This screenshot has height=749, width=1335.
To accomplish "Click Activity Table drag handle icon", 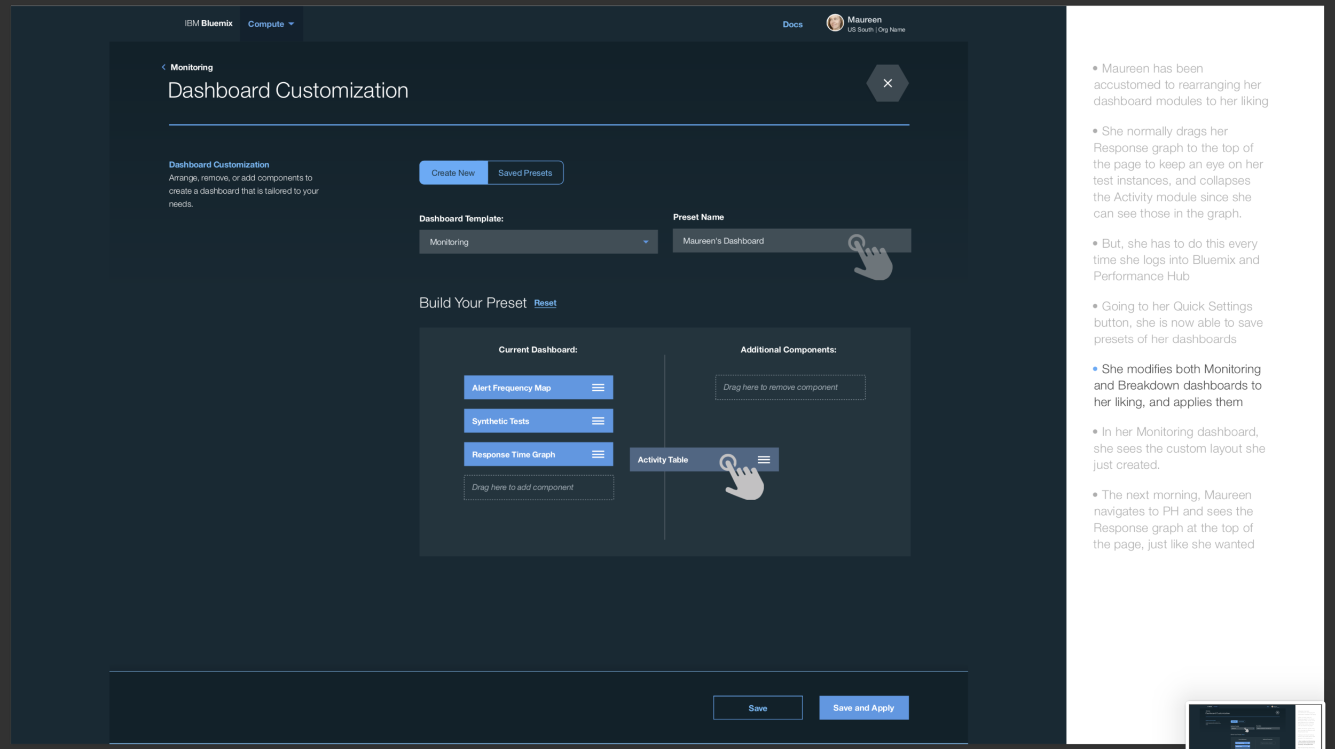I will [764, 460].
